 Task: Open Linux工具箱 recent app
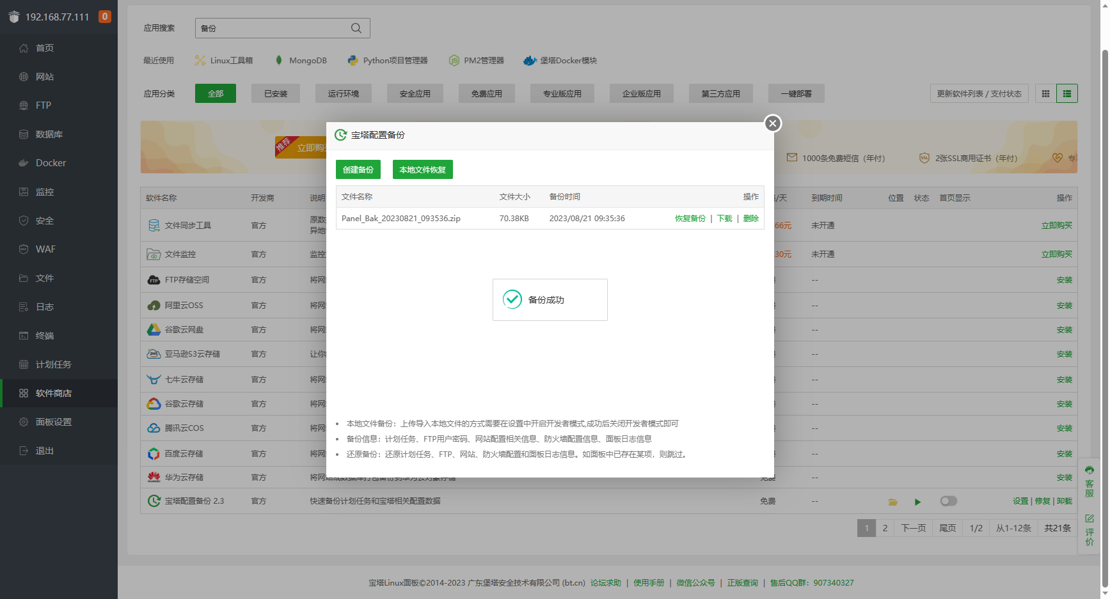click(x=223, y=61)
